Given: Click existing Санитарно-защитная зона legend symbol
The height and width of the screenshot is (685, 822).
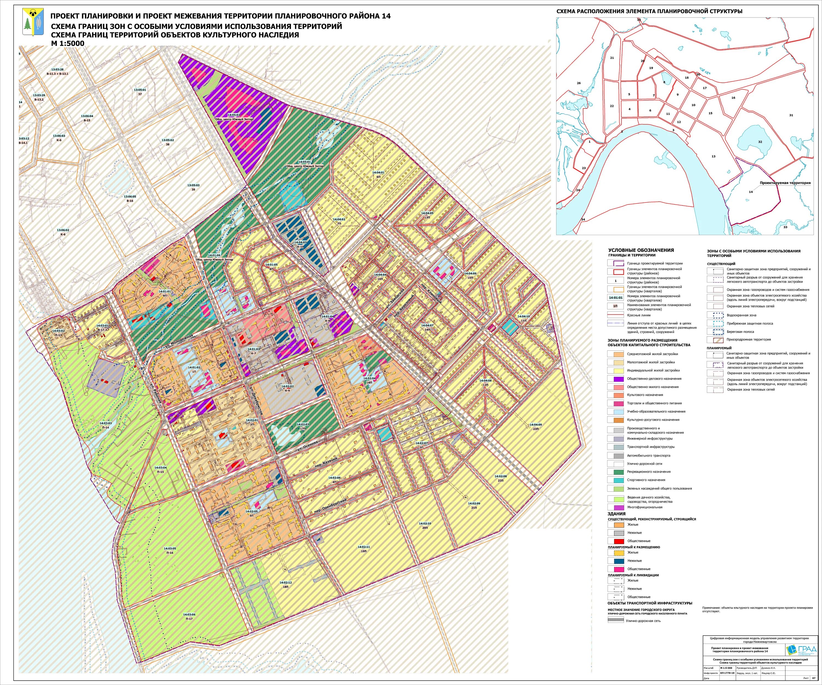Looking at the screenshot, I should click(715, 271).
